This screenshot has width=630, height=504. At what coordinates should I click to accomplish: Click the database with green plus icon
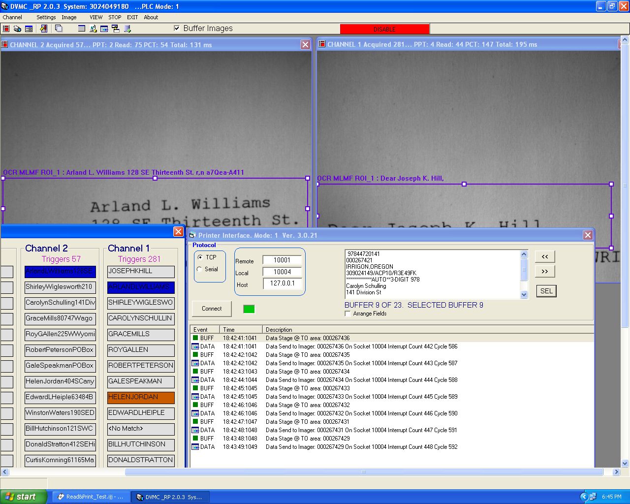coord(127,29)
